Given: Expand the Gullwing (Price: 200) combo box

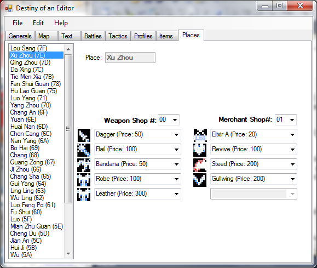Looking at the screenshot, I should (x=292, y=179).
